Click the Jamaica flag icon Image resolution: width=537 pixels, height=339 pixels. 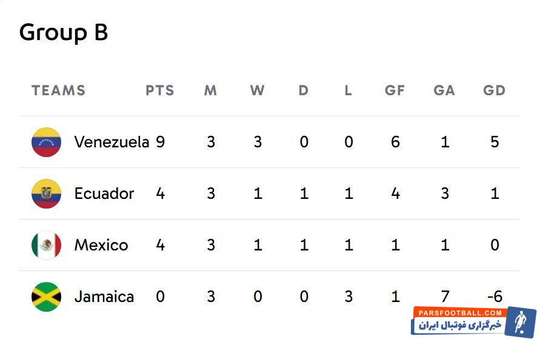click(x=46, y=297)
